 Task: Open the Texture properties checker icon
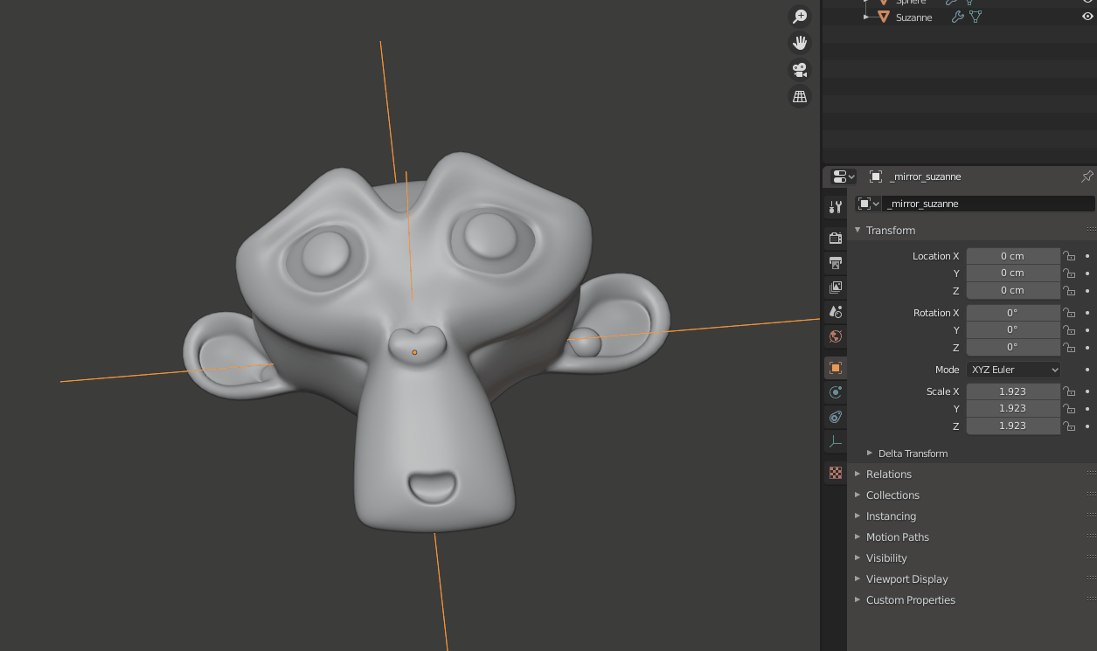835,473
